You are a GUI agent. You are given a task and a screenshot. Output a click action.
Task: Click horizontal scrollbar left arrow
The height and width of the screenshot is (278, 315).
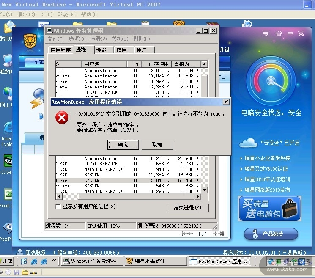[x=59, y=196]
